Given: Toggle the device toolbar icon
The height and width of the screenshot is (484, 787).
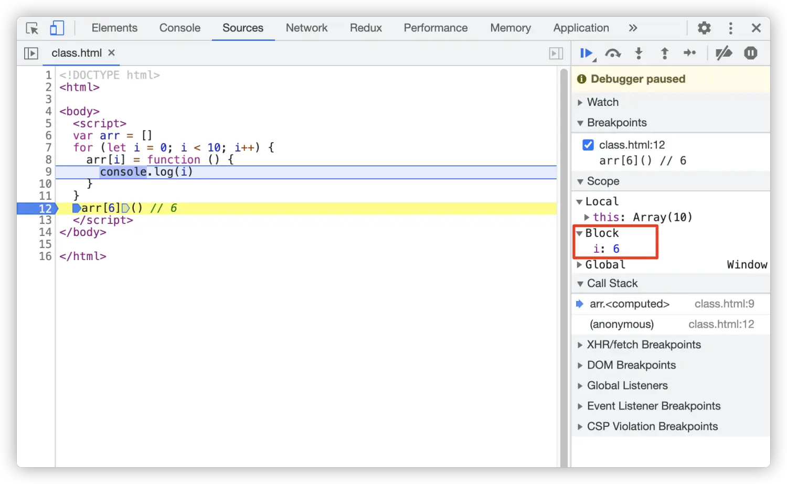Looking at the screenshot, I should click(x=57, y=28).
